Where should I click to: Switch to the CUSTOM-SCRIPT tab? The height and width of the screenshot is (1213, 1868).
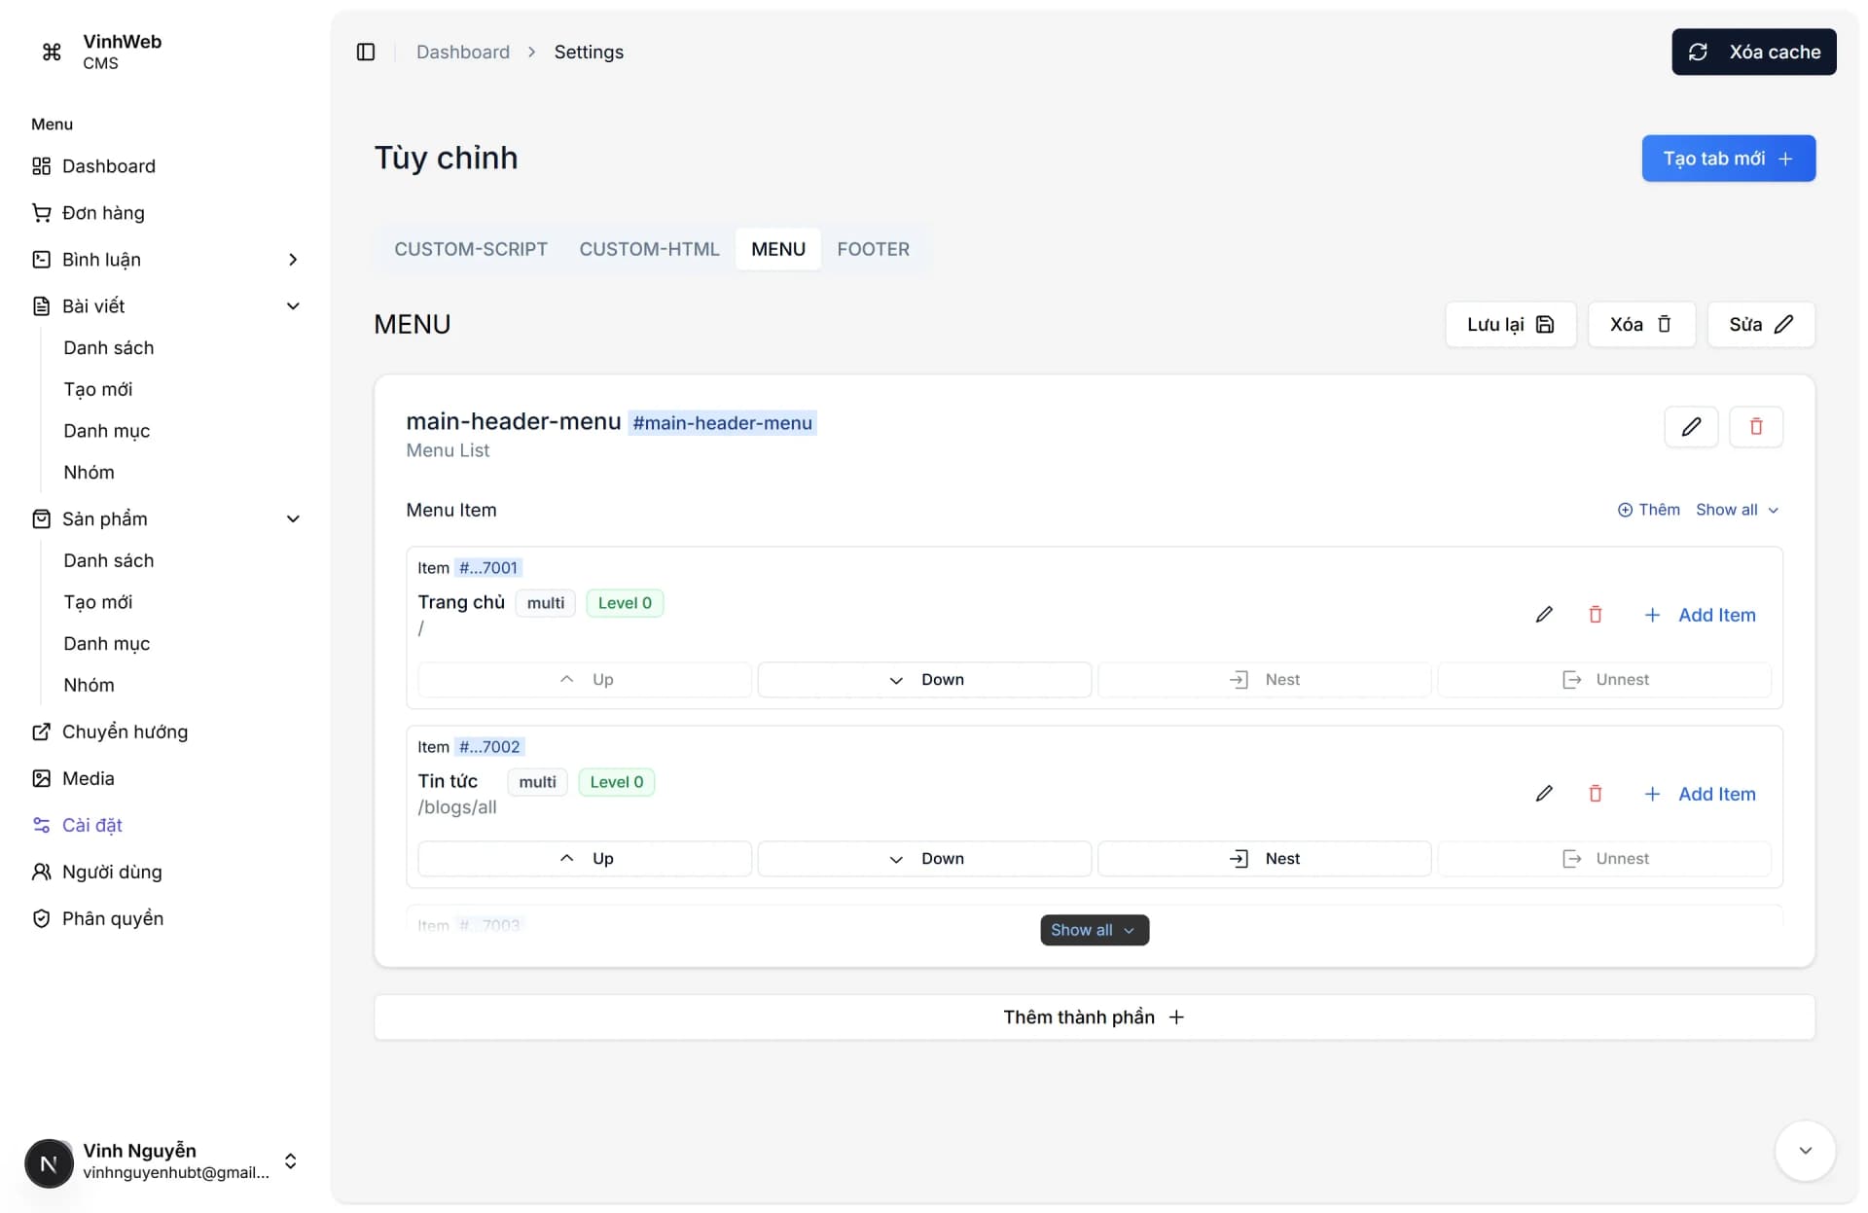(x=471, y=249)
